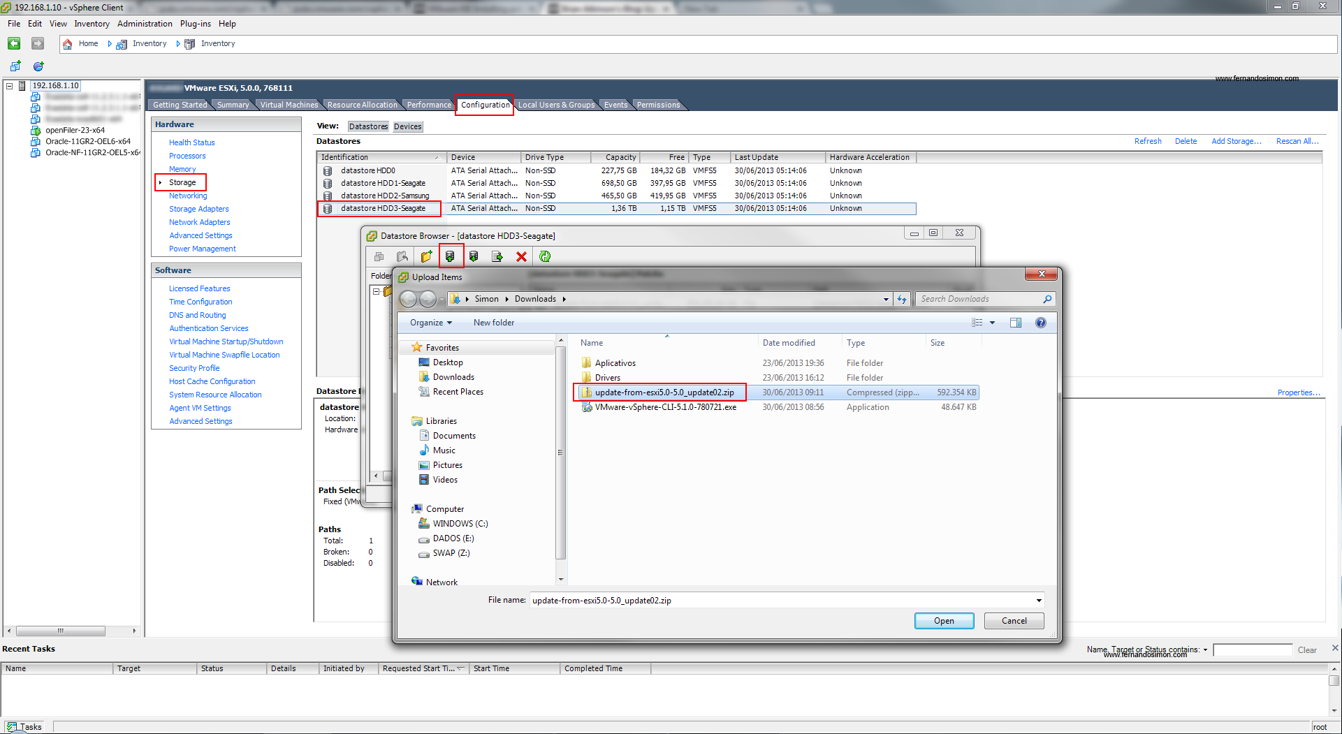Open the Administration menu

145,24
